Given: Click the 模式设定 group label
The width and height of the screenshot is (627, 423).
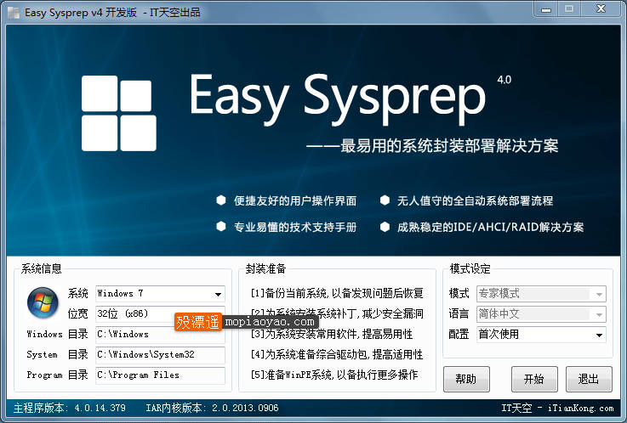Looking at the screenshot, I should pos(470,268).
